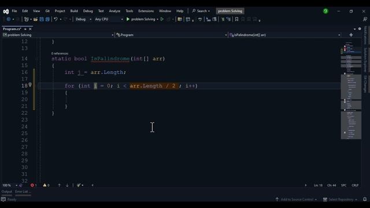This screenshot has width=370, height=208.
Task: Click the comment out selected lines icon
Action: 223,19
